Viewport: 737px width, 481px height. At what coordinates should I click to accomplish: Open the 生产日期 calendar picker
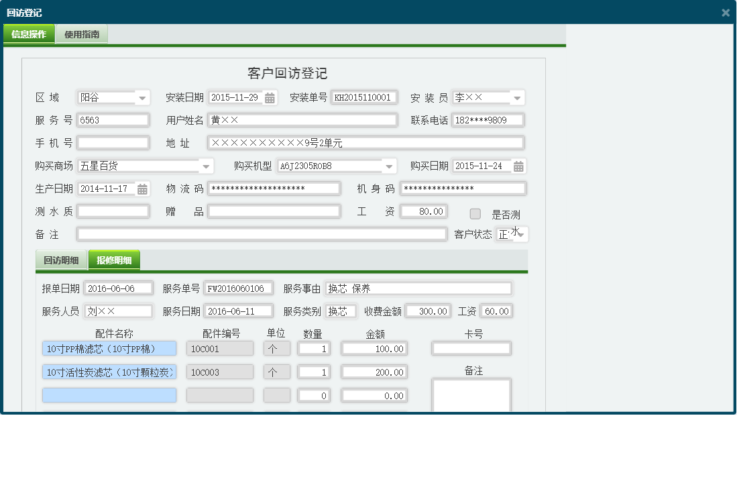tap(141, 188)
